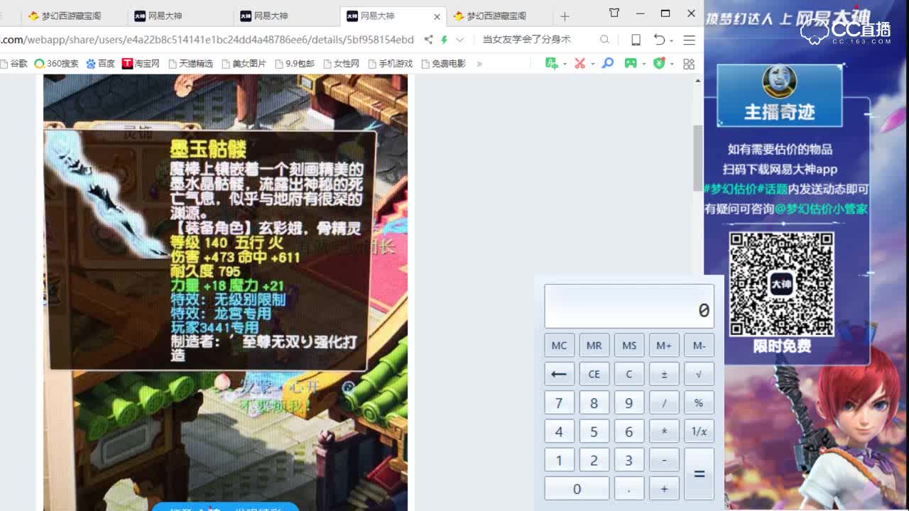Click the 墨玉骷髅 item image
Screen dimensions: 909x511
107,195
